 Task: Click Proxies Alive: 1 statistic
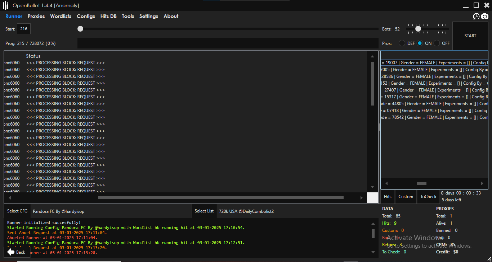[444, 223]
